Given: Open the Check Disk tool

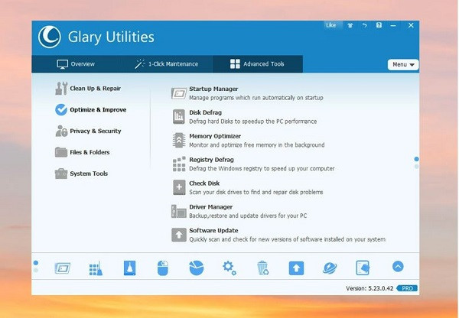Looking at the screenshot, I should [x=247, y=187].
